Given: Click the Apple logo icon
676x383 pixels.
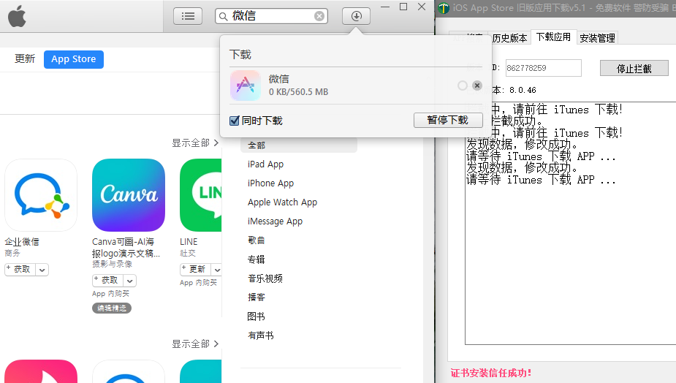Looking at the screenshot, I should click(17, 16).
